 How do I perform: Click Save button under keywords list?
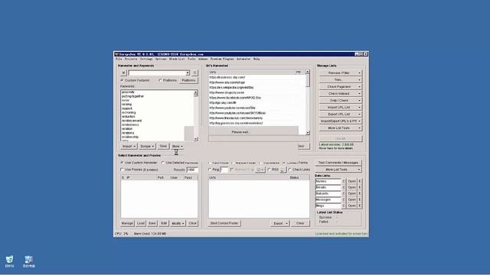click(163, 146)
